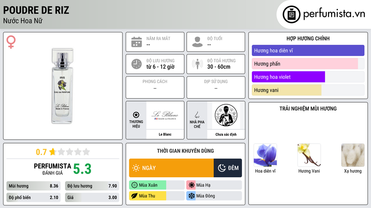
Task: Click the sun icon in Ngày bar
Action: pos(136,168)
